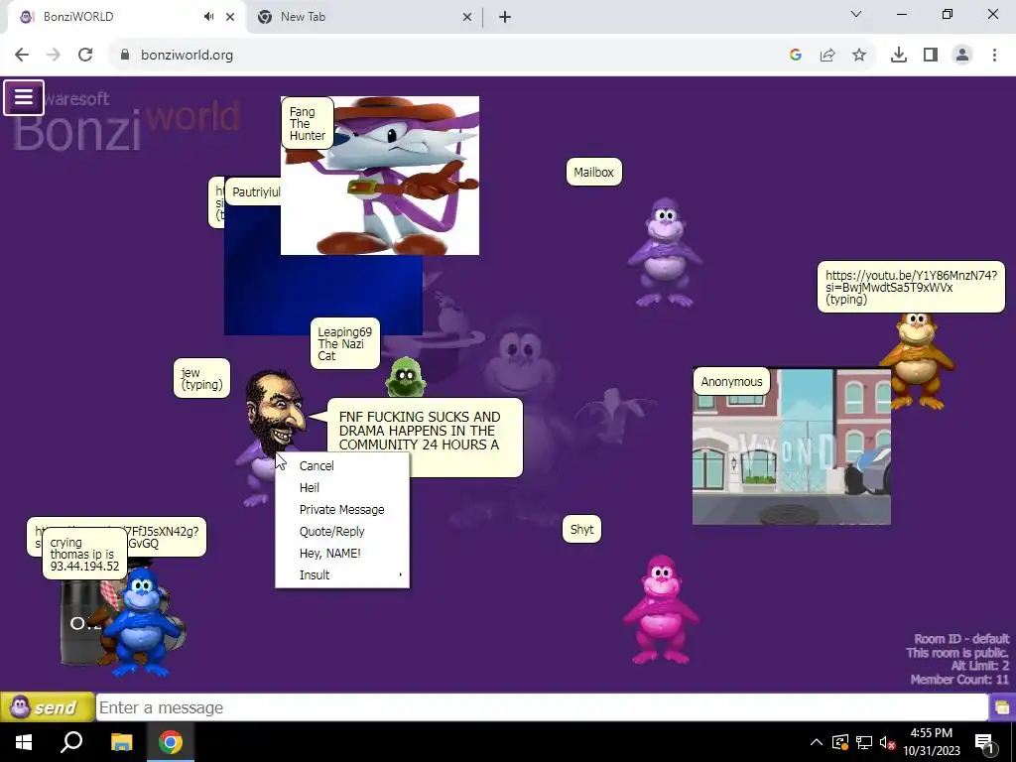Open the Windows Start menu
This screenshot has height=762, width=1016.
[24, 742]
